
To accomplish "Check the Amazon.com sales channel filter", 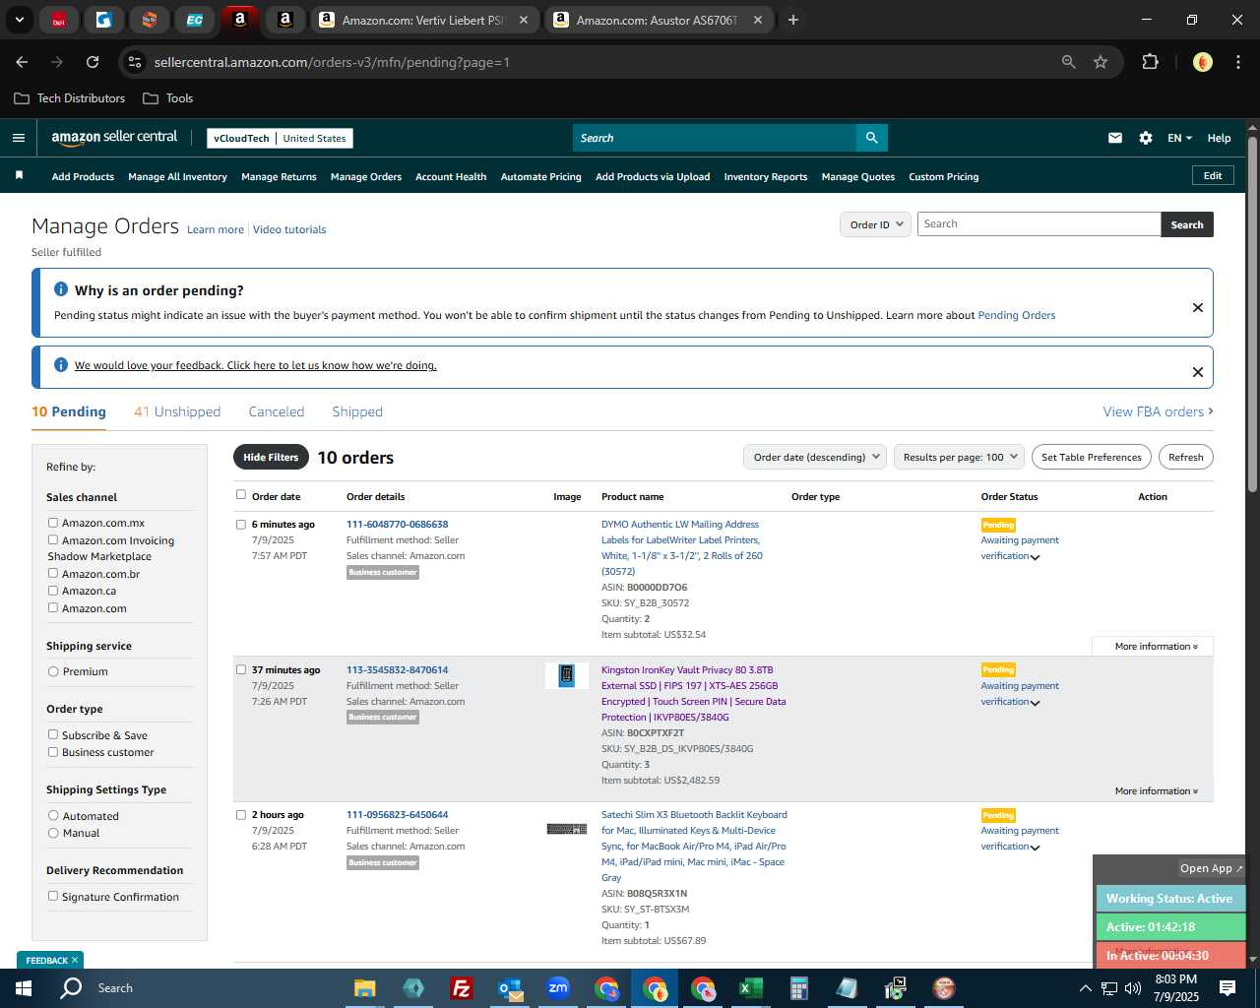I will click(53, 607).
